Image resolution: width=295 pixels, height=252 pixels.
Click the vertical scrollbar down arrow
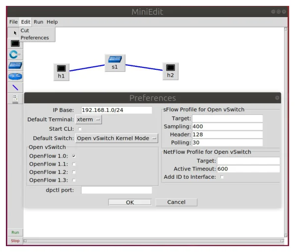point(286,236)
